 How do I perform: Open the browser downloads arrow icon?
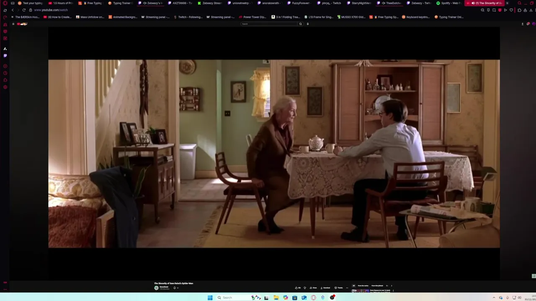531,10
